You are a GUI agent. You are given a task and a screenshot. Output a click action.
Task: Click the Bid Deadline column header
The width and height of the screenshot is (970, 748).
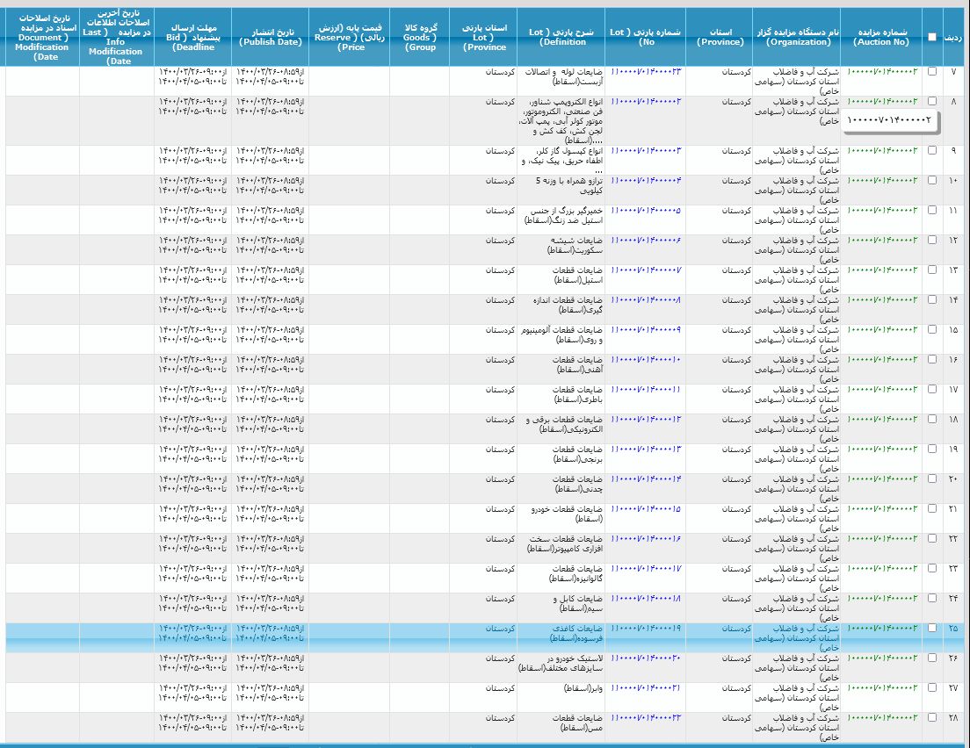click(x=193, y=37)
